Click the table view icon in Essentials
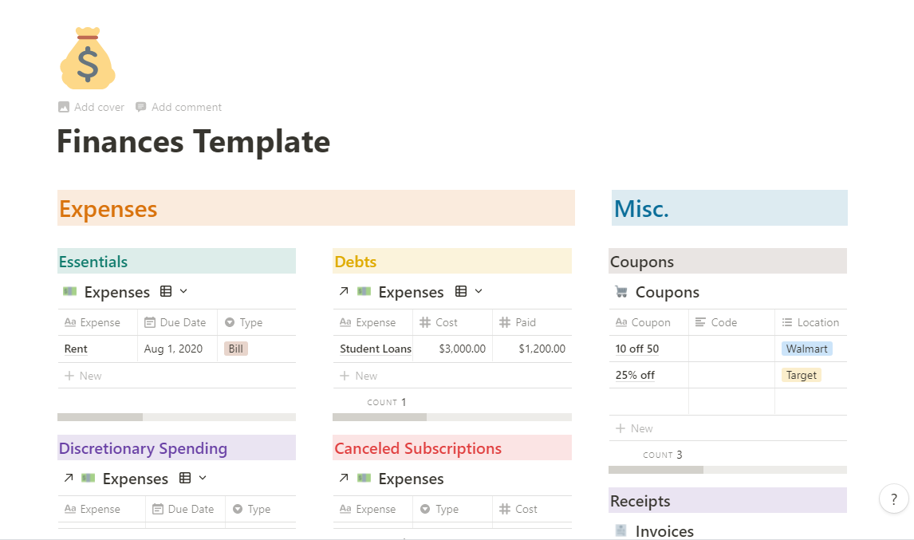Image resolution: width=914 pixels, height=540 pixels. [x=166, y=291]
